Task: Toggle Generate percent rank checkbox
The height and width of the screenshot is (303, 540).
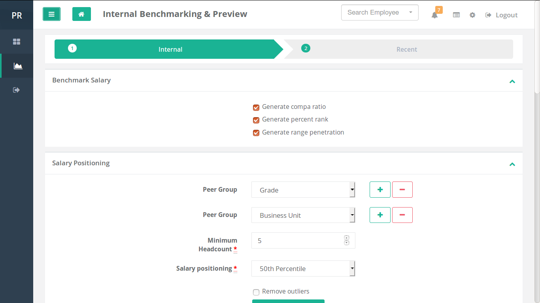Action: point(256,120)
